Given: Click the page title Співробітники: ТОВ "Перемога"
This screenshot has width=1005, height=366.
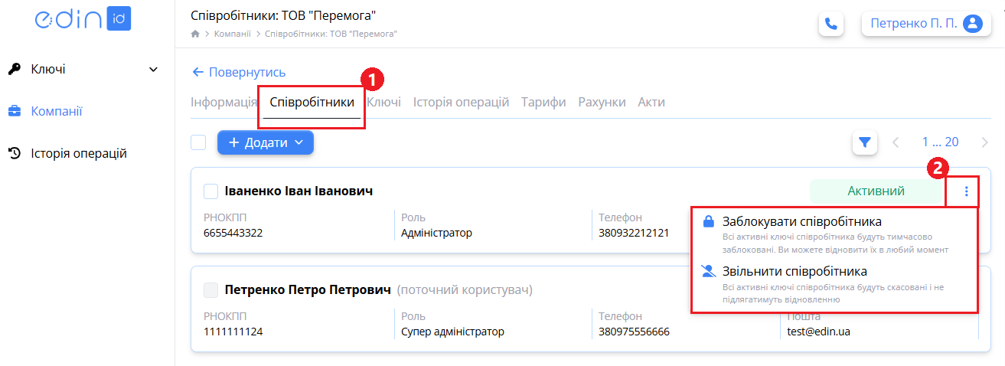Looking at the screenshot, I should point(283,16).
